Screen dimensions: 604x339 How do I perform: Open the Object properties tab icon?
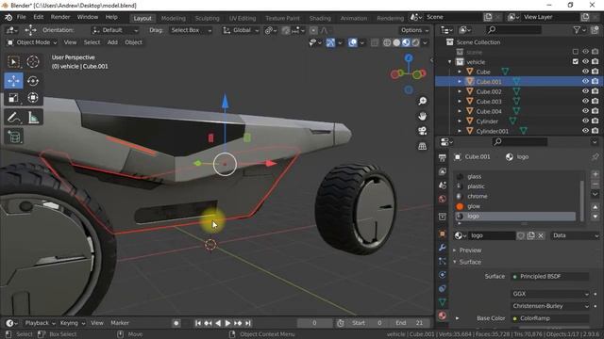(x=443, y=234)
